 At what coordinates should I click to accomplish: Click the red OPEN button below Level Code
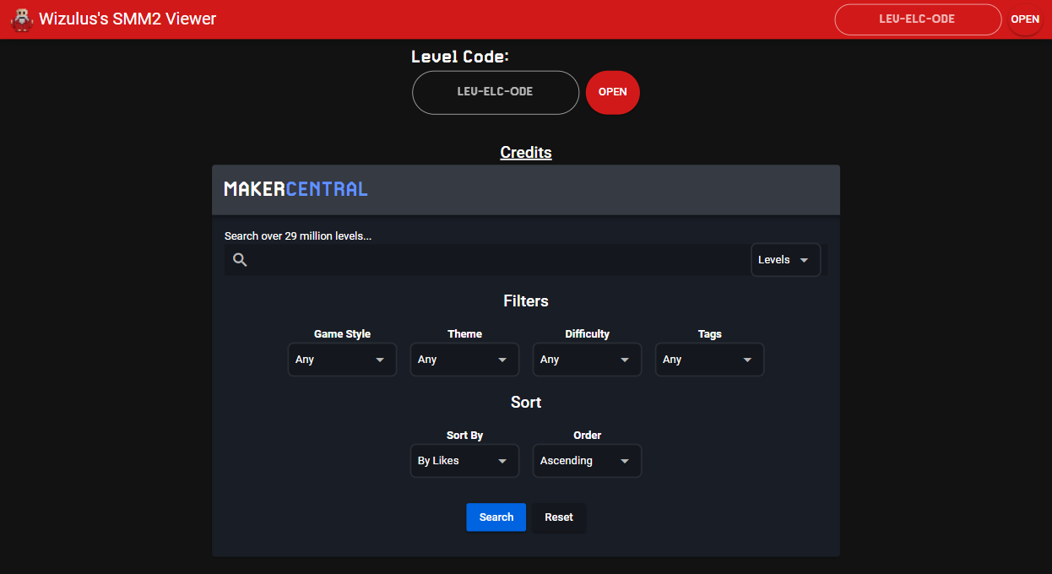613,92
